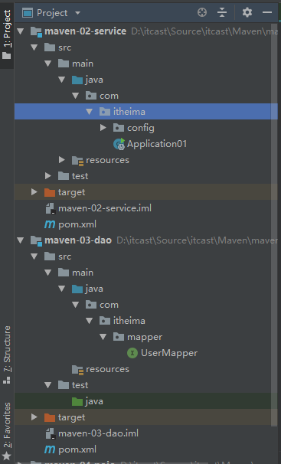Select the UserMapper interface icon
The height and width of the screenshot is (464, 281).
[132, 353]
